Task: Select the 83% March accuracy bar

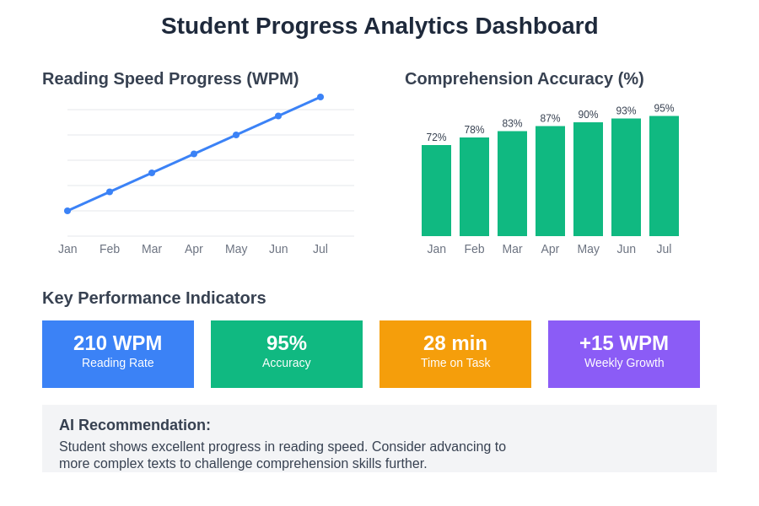Action: coord(512,184)
